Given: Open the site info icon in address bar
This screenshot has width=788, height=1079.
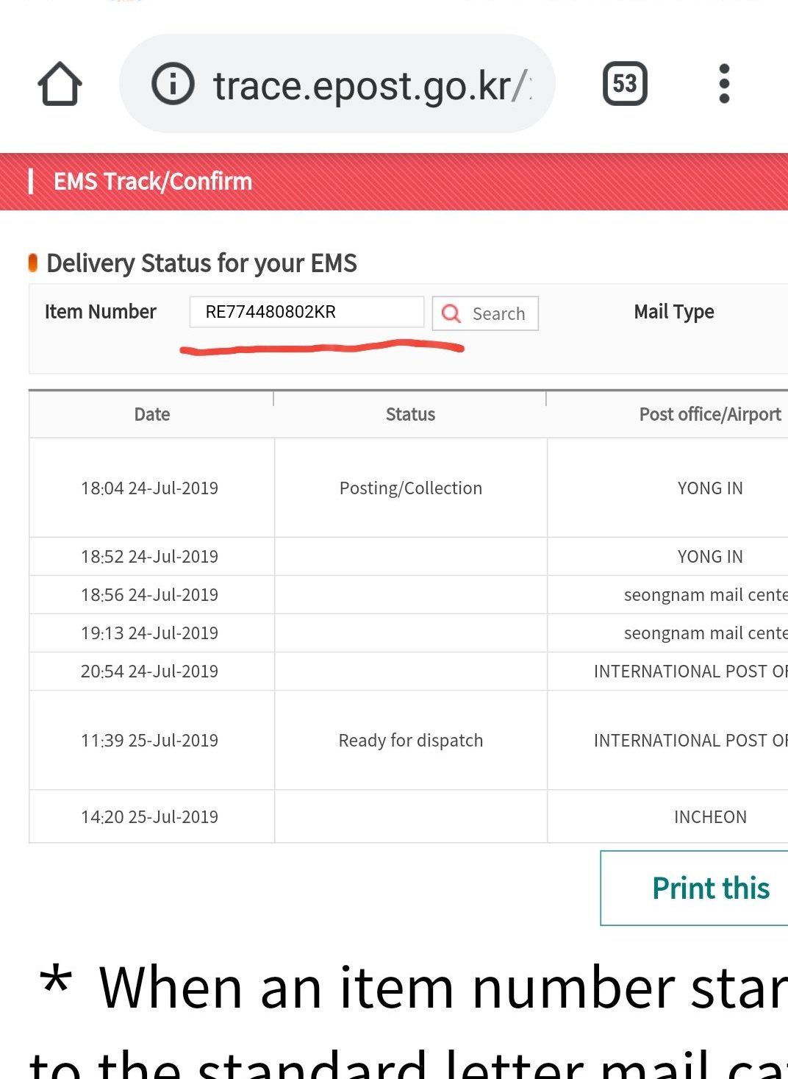Looking at the screenshot, I should (x=173, y=83).
